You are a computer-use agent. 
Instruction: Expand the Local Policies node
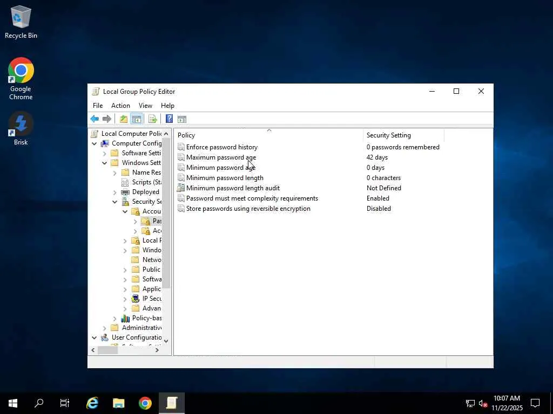125,241
